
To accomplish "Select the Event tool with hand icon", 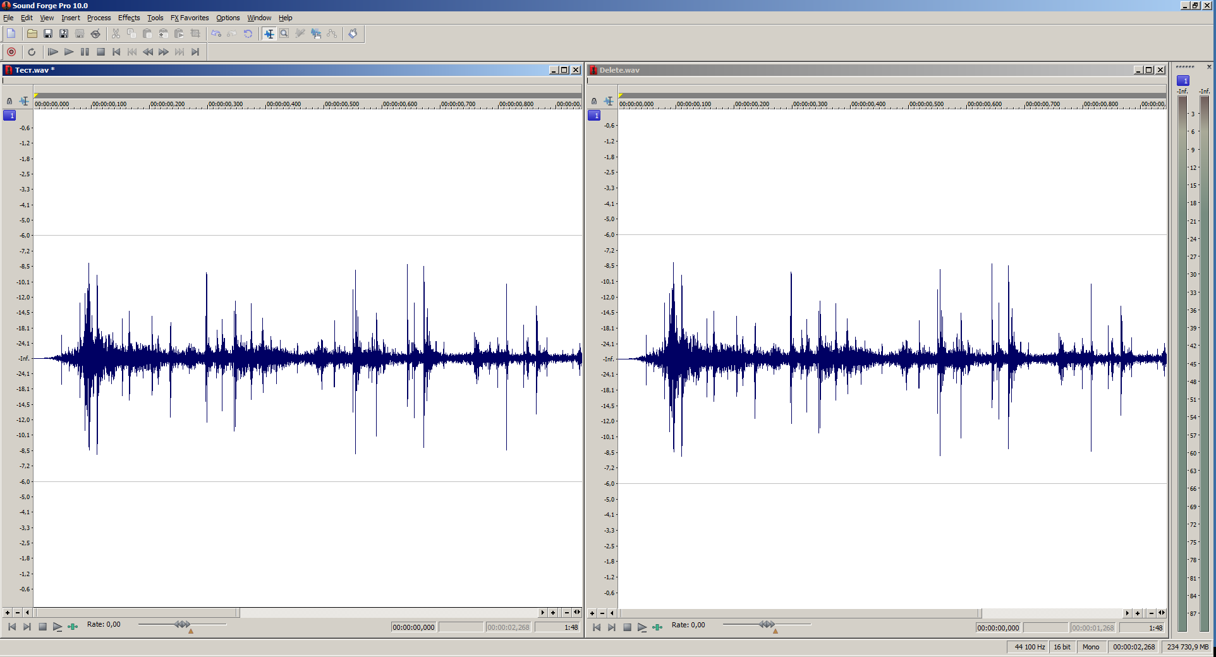I will (x=316, y=33).
